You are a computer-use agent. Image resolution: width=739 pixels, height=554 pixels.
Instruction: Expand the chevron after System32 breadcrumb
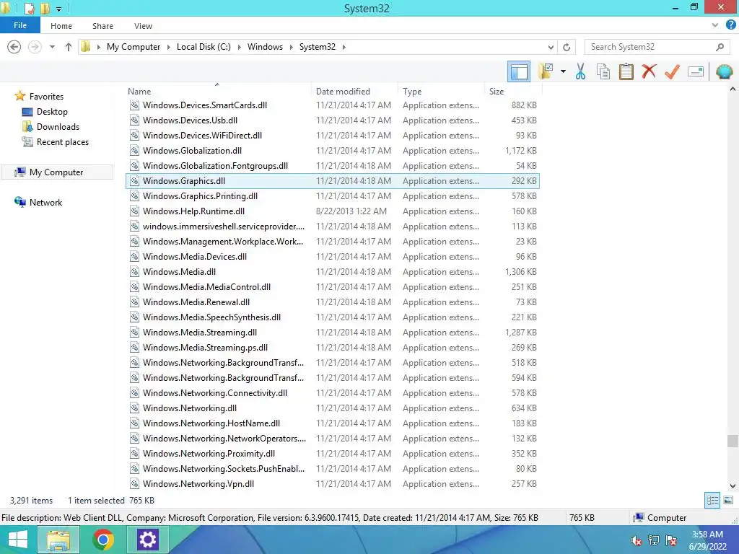pyautogui.click(x=344, y=47)
